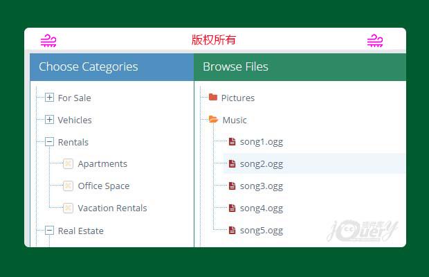Collapse the Rentals category

pyautogui.click(x=49, y=142)
